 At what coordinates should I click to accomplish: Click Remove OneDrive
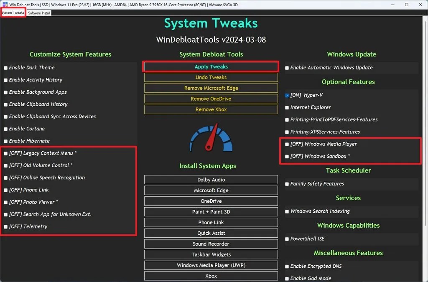tap(211, 99)
